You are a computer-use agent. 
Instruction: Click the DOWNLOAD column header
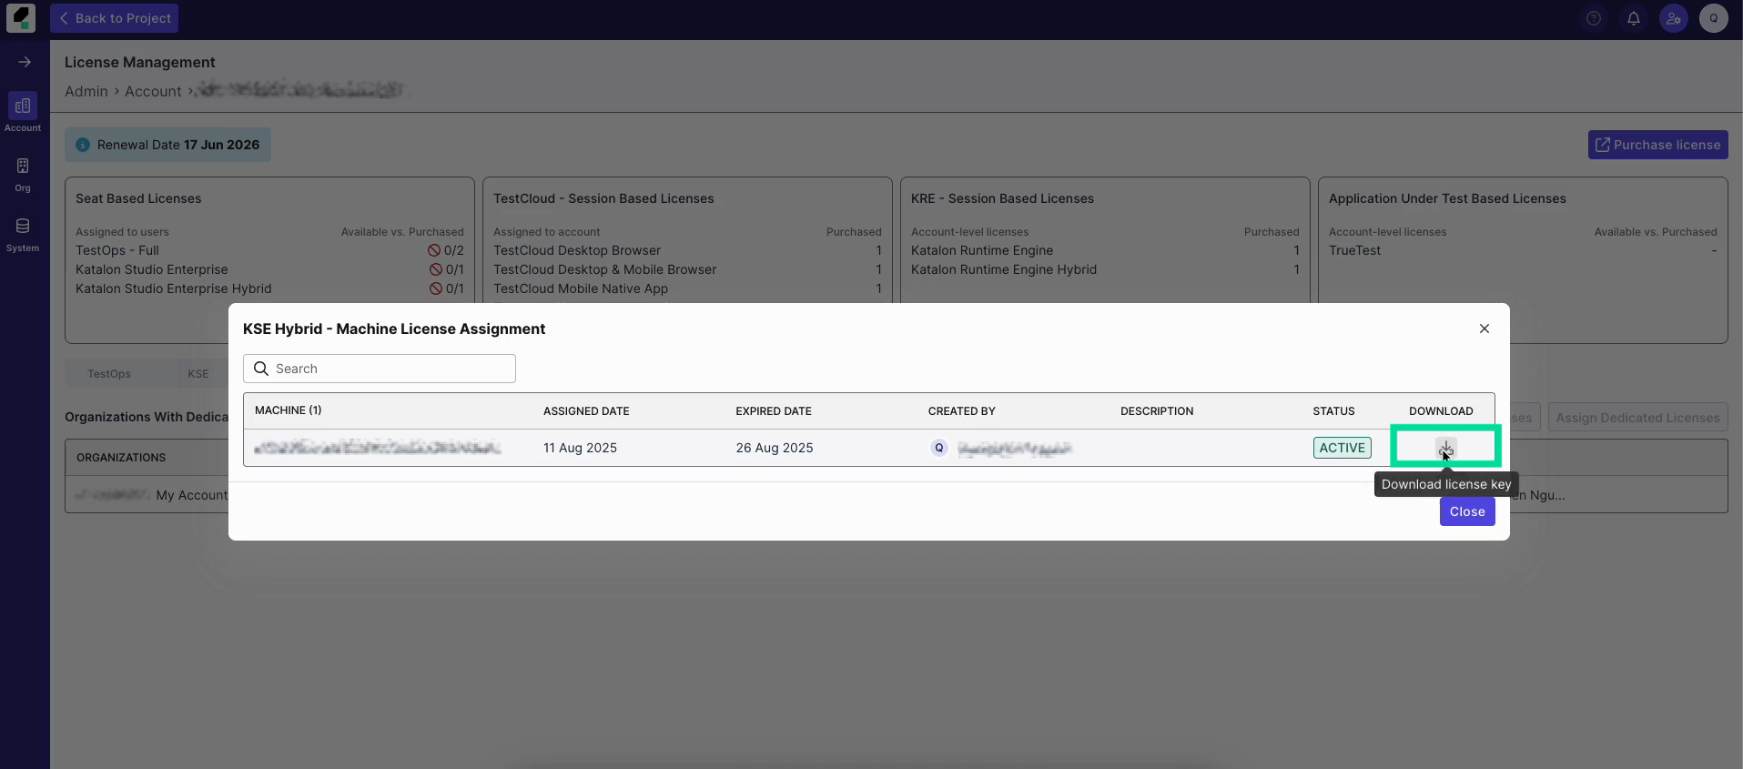coord(1441,411)
